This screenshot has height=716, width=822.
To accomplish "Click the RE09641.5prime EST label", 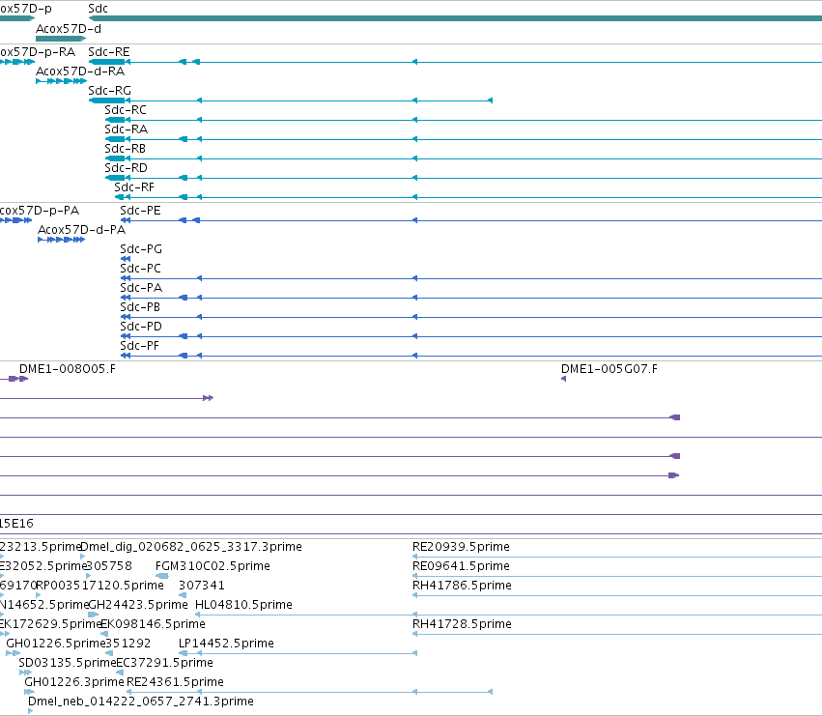I will pyautogui.click(x=461, y=566).
